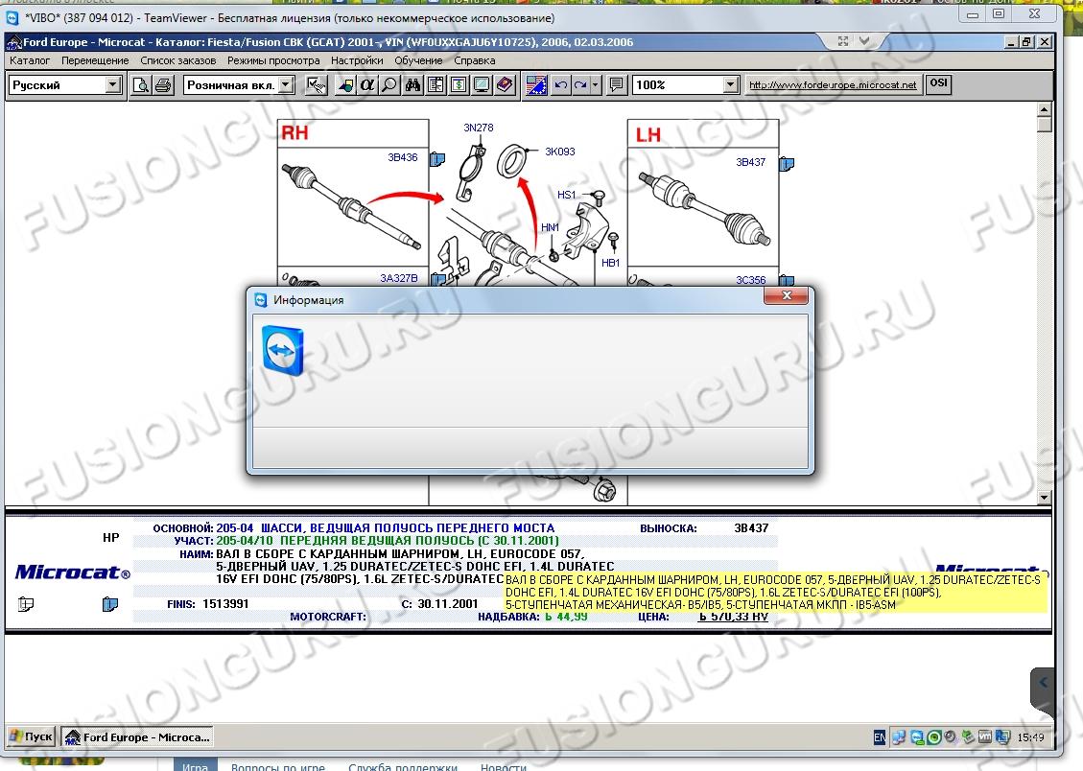Click callout HB1 in the diagram
The width and height of the screenshot is (1083, 771).
tap(610, 263)
